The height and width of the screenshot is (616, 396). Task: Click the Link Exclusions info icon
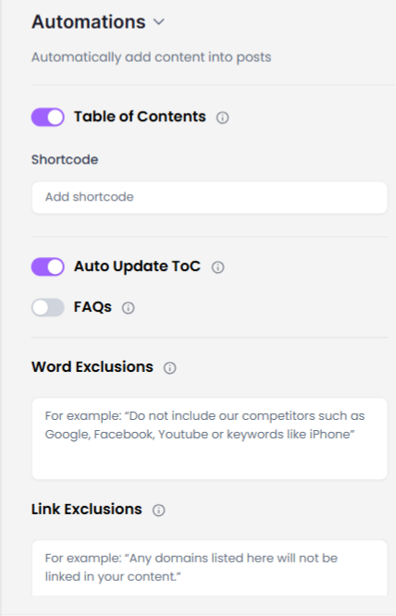click(159, 510)
